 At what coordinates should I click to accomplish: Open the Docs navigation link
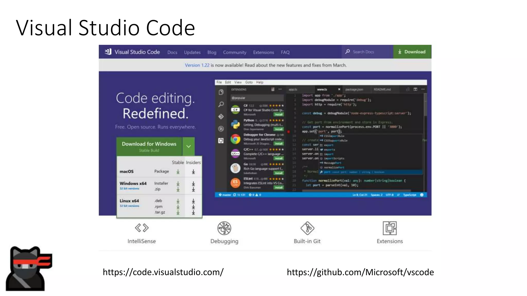tap(172, 52)
